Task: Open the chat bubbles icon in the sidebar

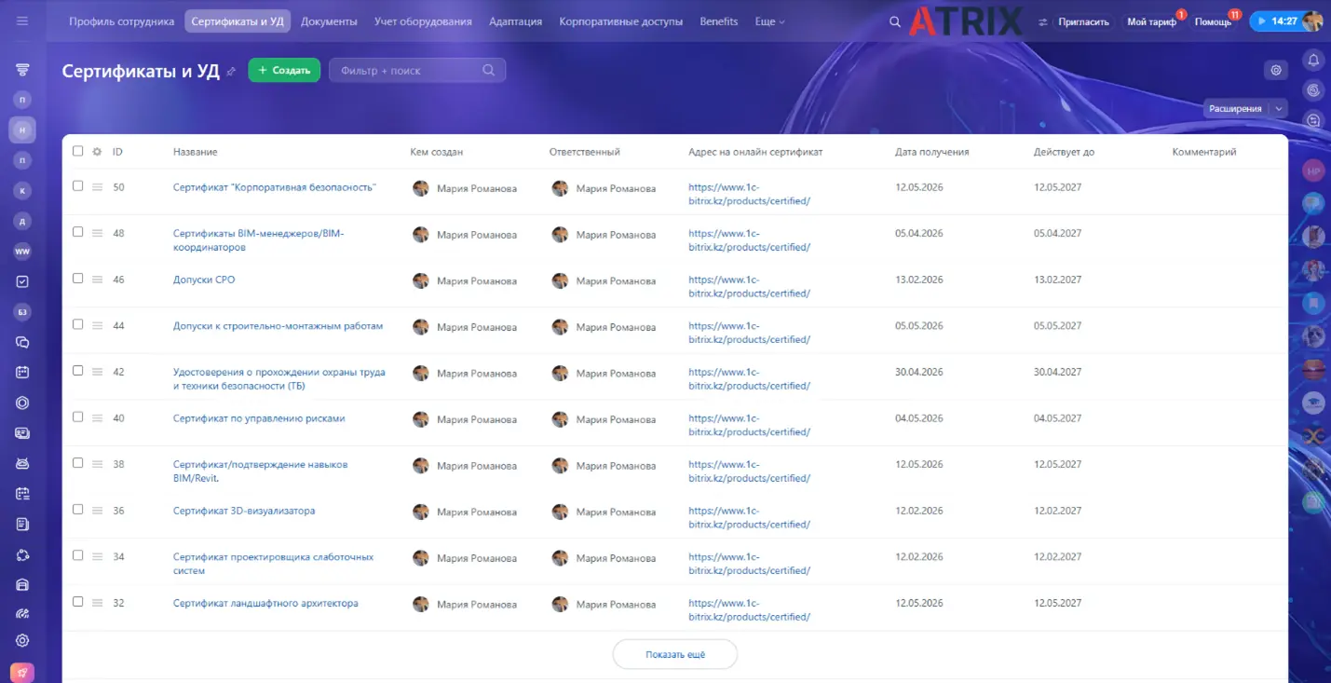Action: [x=22, y=342]
